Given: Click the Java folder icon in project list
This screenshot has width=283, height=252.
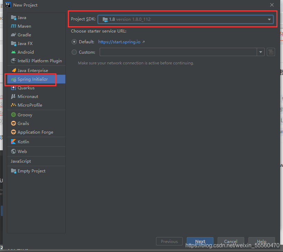Looking at the screenshot, I should [13, 18].
